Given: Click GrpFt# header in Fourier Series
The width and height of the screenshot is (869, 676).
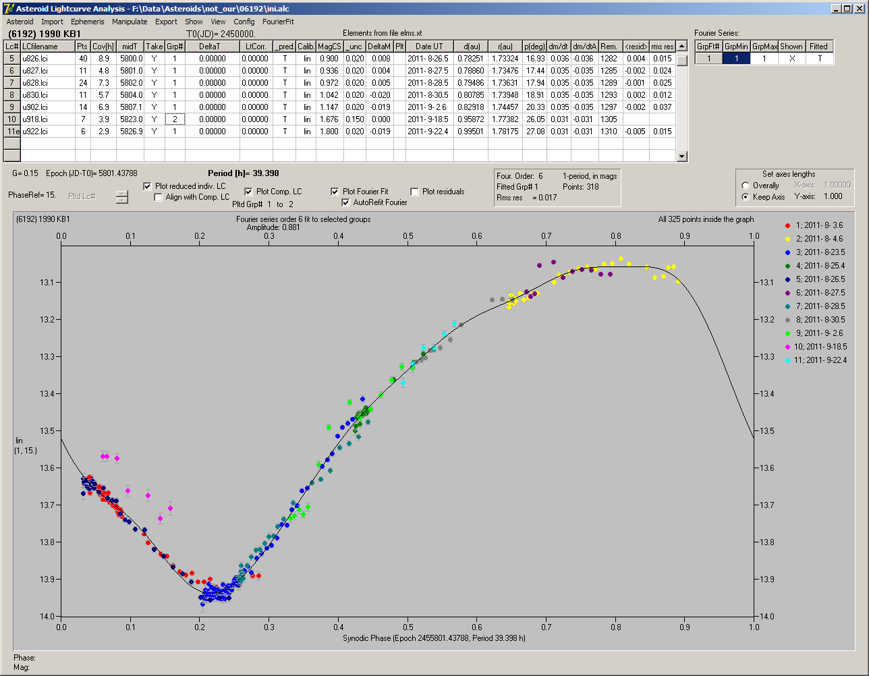Looking at the screenshot, I should tap(708, 47).
